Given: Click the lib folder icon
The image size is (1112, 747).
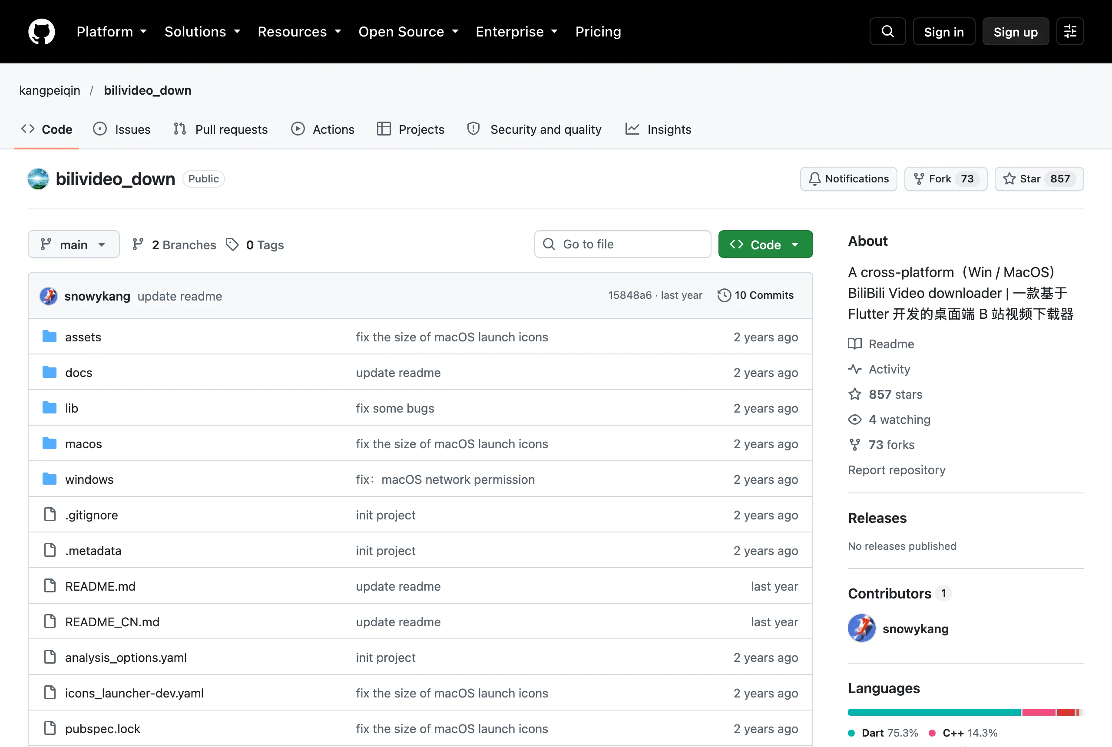Looking at the screenshot, I should [x=50, y=408].
